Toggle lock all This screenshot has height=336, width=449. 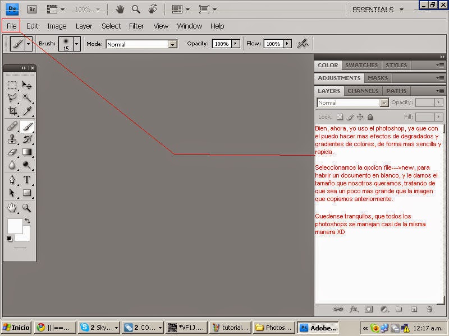click(x=370, y=117)
